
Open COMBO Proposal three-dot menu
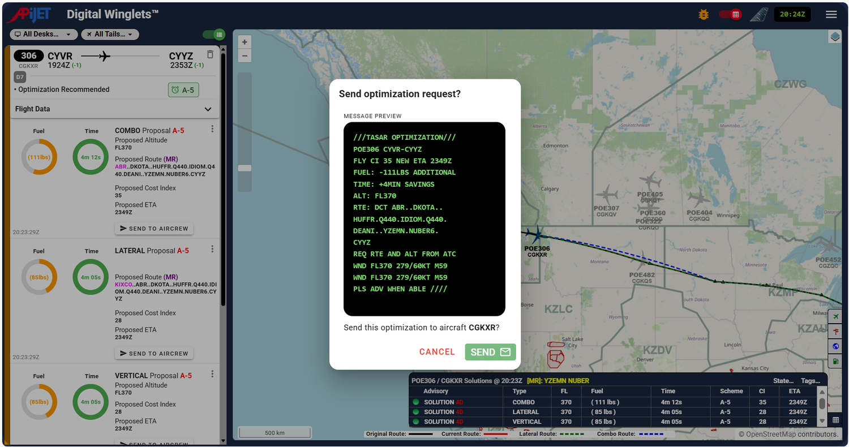[x=212, y=129]
